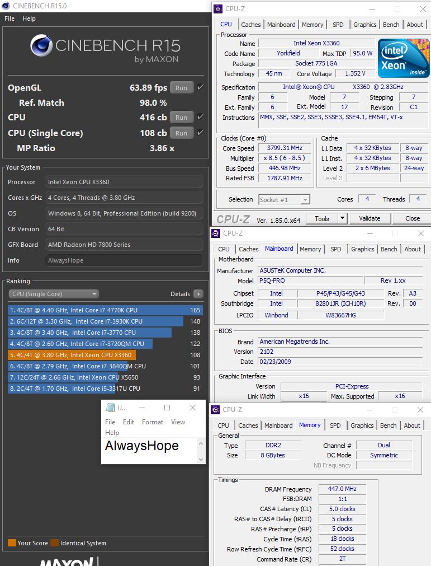Screen dimensions: 431x566
Task: Toggle the OpenGL test checkbox
Action: [200, 87]
